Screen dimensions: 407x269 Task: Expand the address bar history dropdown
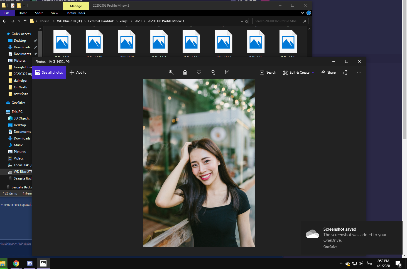[x=242, y=21]
